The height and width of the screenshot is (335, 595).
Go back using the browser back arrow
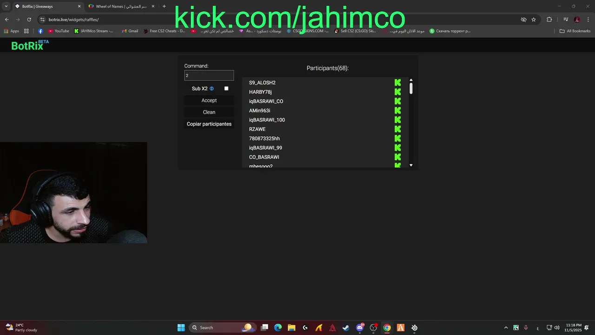7,20
